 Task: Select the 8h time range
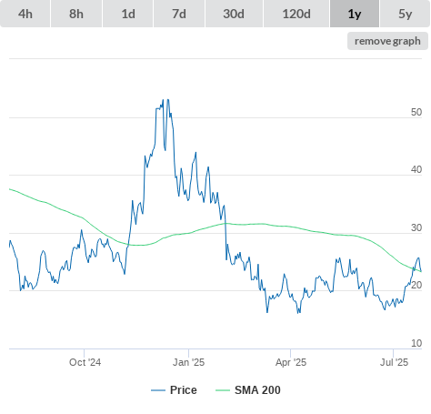click(76, 14)
